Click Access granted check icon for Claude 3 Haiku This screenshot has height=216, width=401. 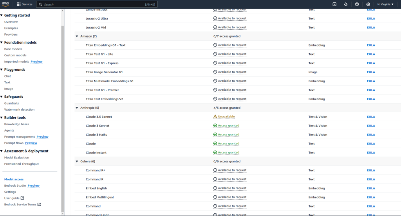[x=215, y=135]
